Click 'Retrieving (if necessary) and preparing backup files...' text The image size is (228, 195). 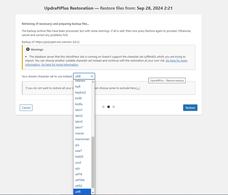click(56, 24)
